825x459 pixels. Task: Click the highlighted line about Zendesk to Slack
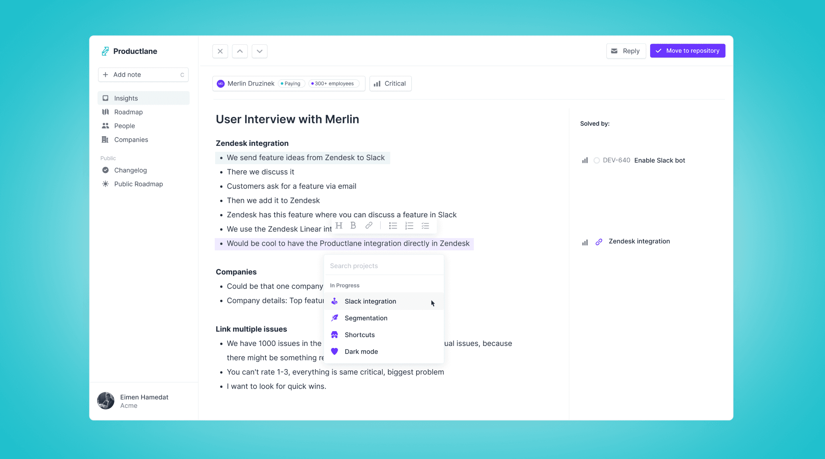click(x=303, y=158)
